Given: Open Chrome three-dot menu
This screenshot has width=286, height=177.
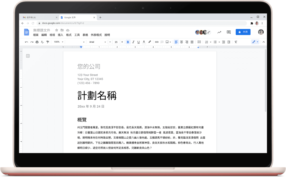Looking at the screenshot, I should pyautogui.click(x=262, y=23).
